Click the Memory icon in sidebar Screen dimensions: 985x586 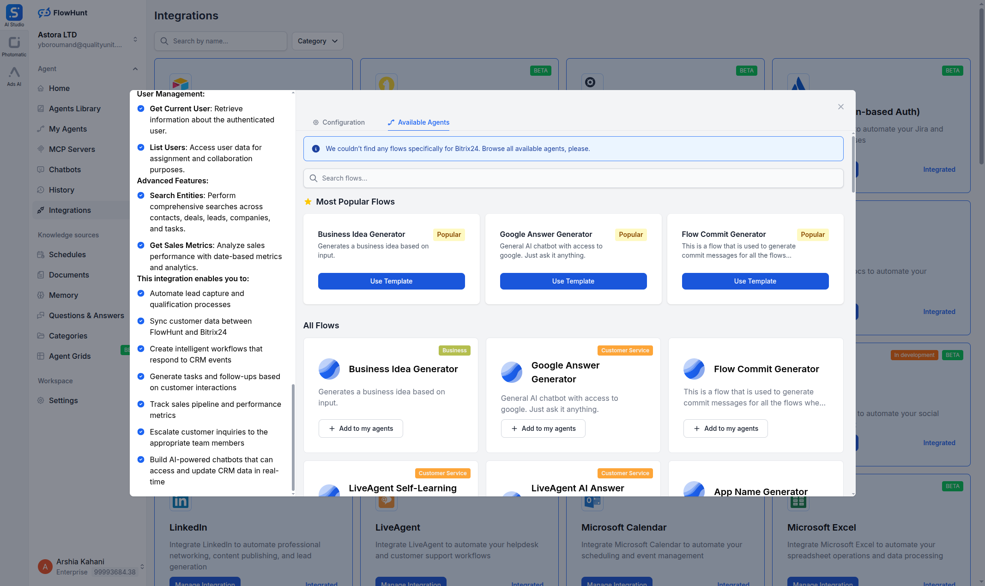click(41, 295)
